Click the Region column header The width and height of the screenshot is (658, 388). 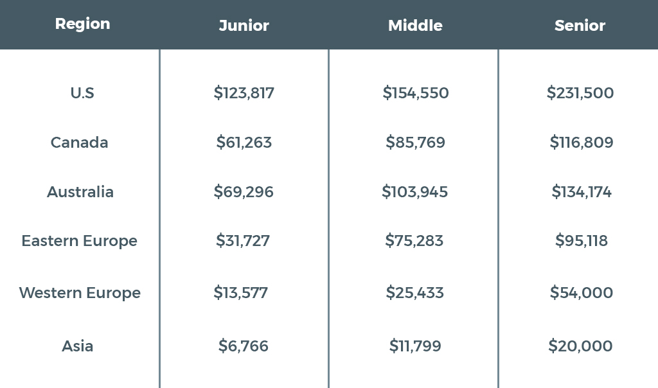click(x=83, y=24)
